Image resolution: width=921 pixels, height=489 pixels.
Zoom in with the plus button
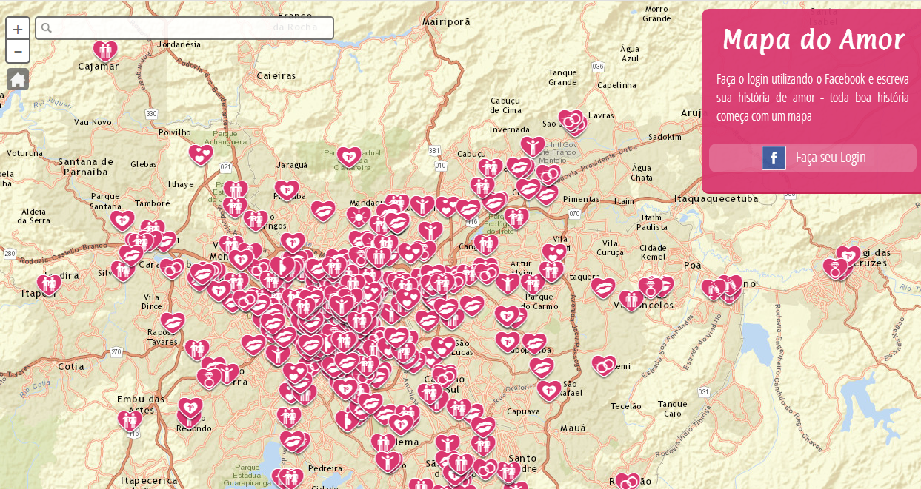[x=18, y=29]
